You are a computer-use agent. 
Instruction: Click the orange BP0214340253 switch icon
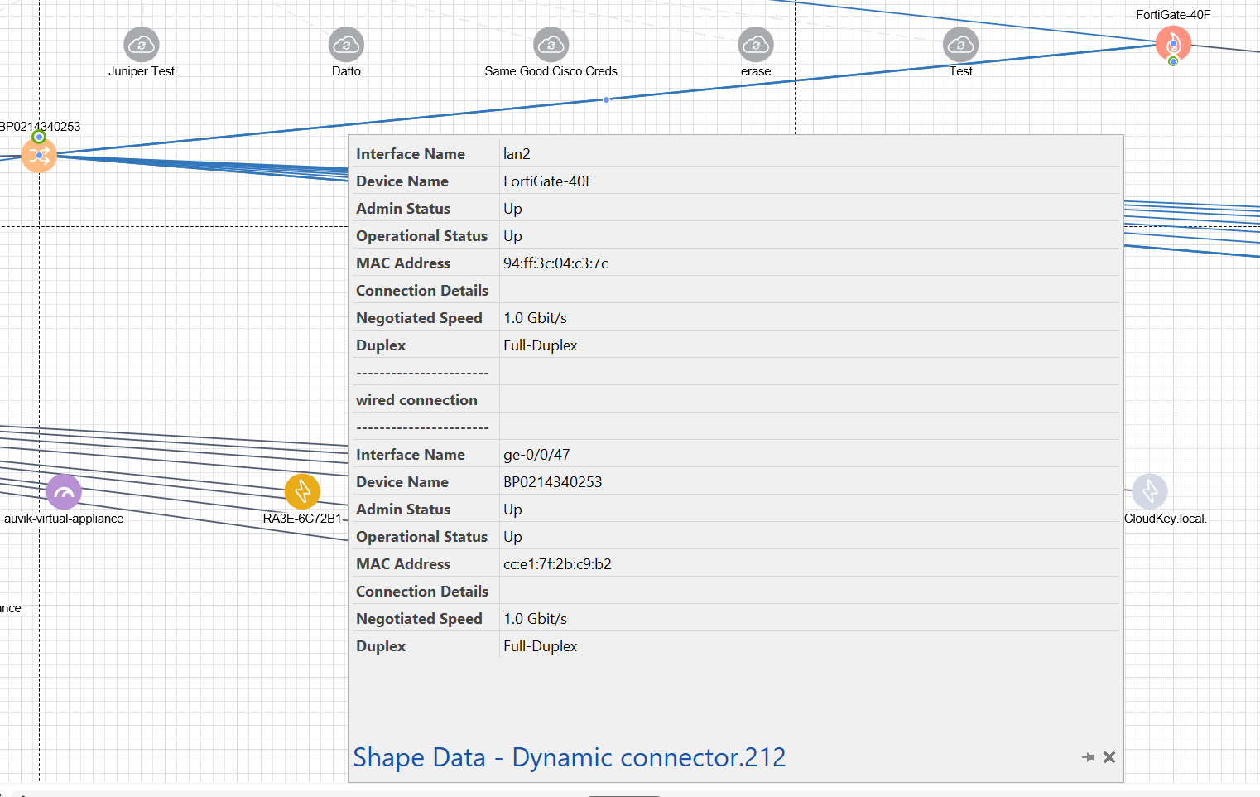39,155
